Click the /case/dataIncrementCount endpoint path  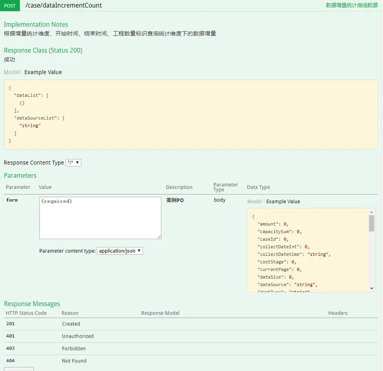point(63,5)
